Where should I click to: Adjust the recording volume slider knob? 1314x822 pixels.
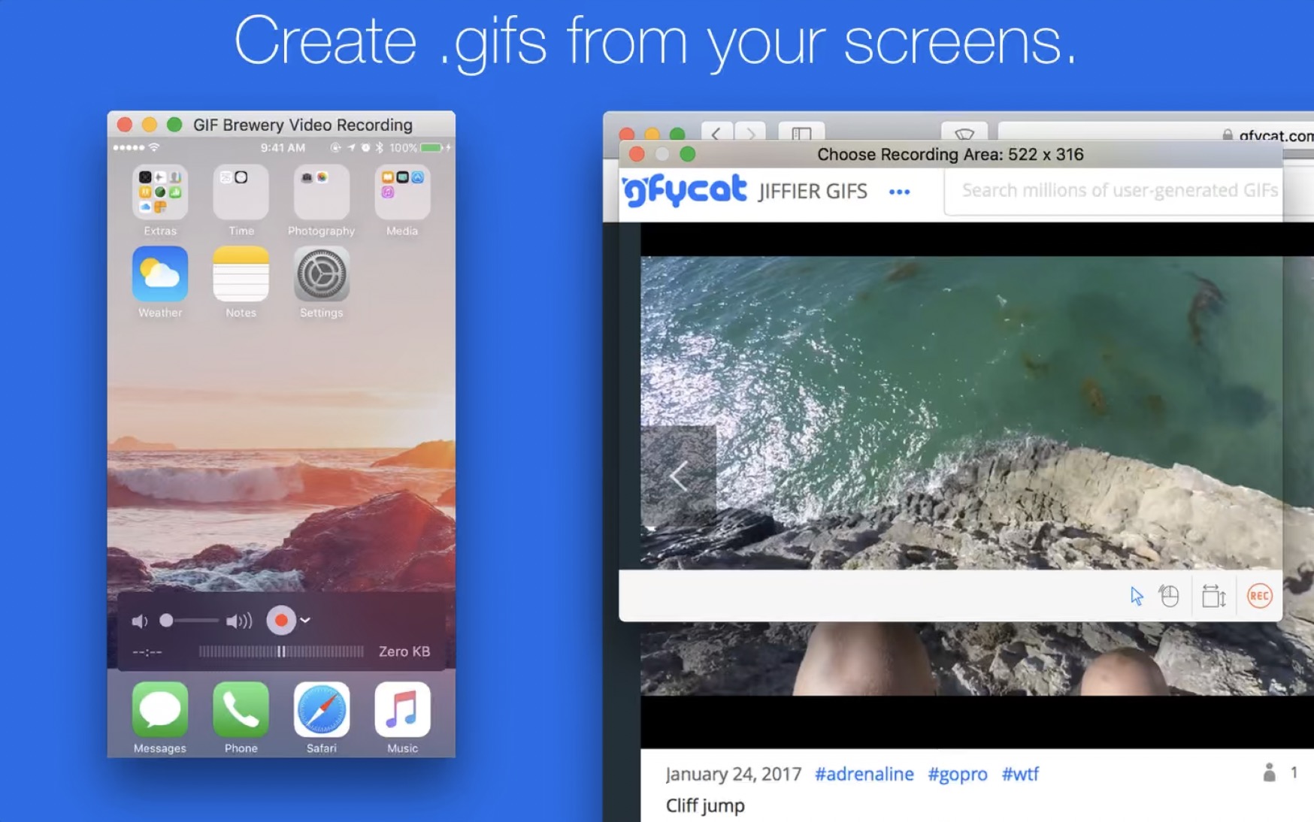coord(166,621)
